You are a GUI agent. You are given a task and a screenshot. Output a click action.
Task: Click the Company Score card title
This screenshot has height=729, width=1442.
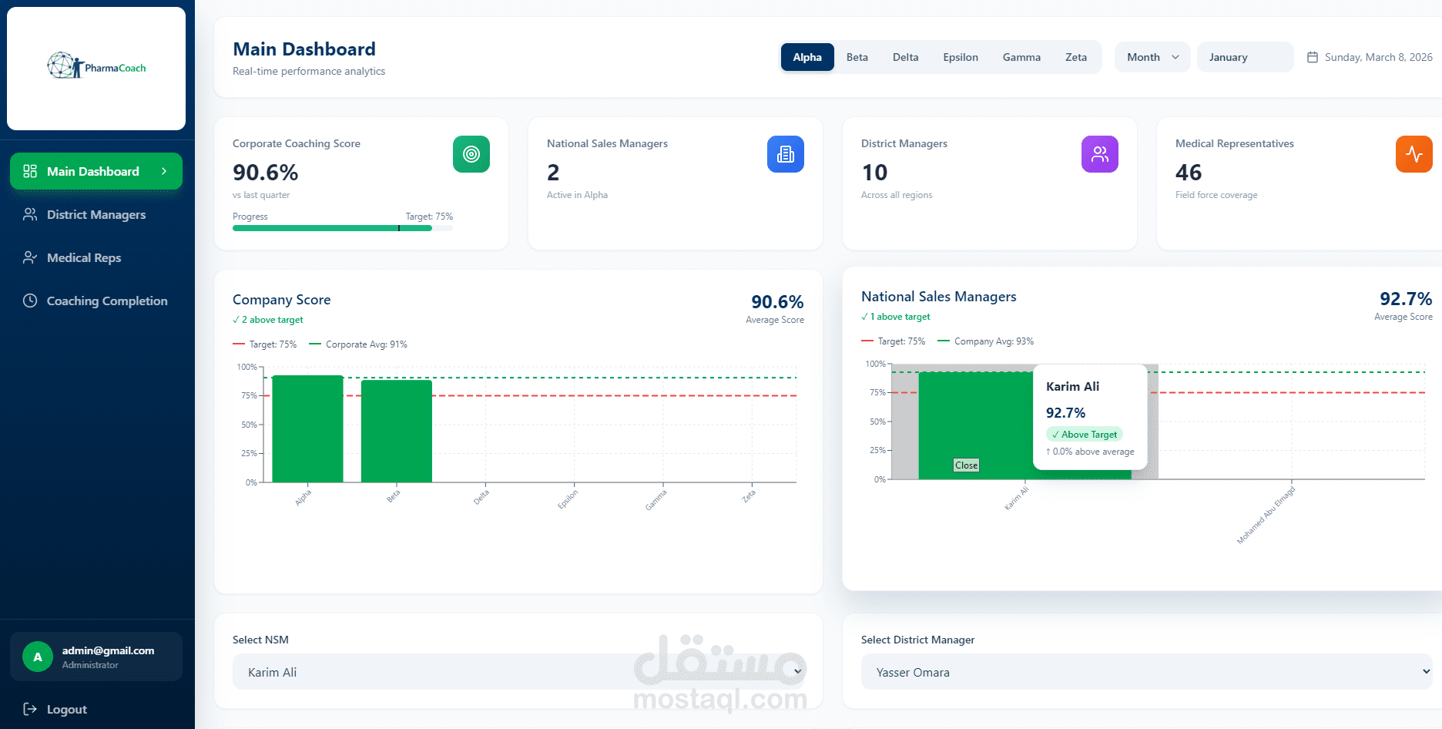pyautogui.click(x=282, y=300)
